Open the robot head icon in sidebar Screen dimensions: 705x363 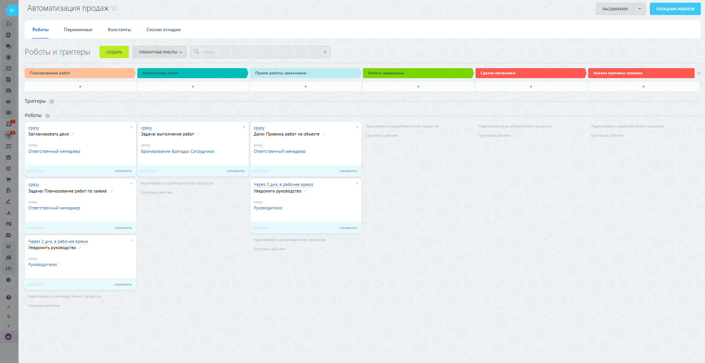8,235
